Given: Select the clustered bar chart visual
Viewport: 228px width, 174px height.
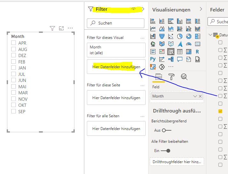Looking at the screenshot, I should tap(171, 21).
